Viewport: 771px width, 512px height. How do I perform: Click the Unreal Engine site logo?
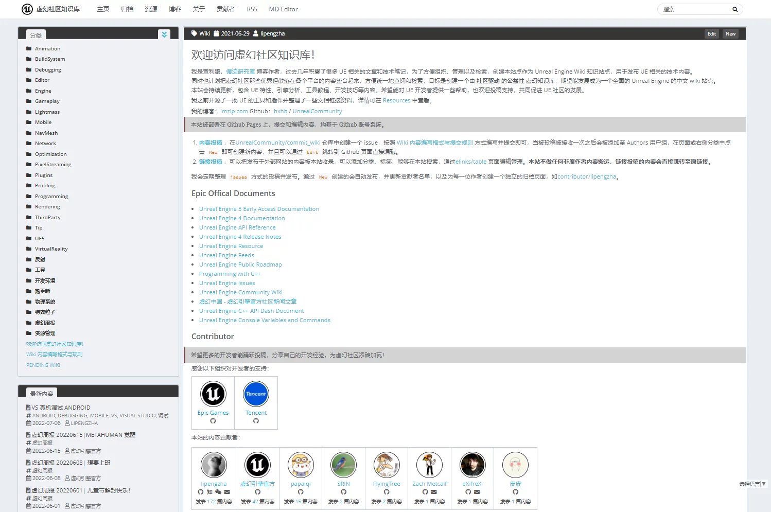click(x=27, y=9)
